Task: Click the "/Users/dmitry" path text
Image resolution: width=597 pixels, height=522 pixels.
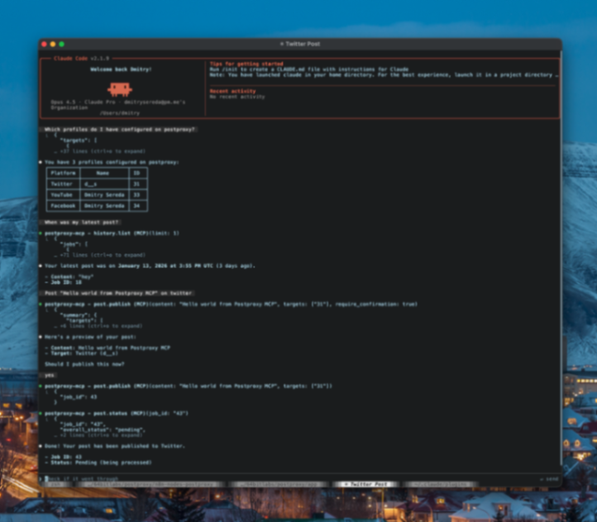Action: 120,113
